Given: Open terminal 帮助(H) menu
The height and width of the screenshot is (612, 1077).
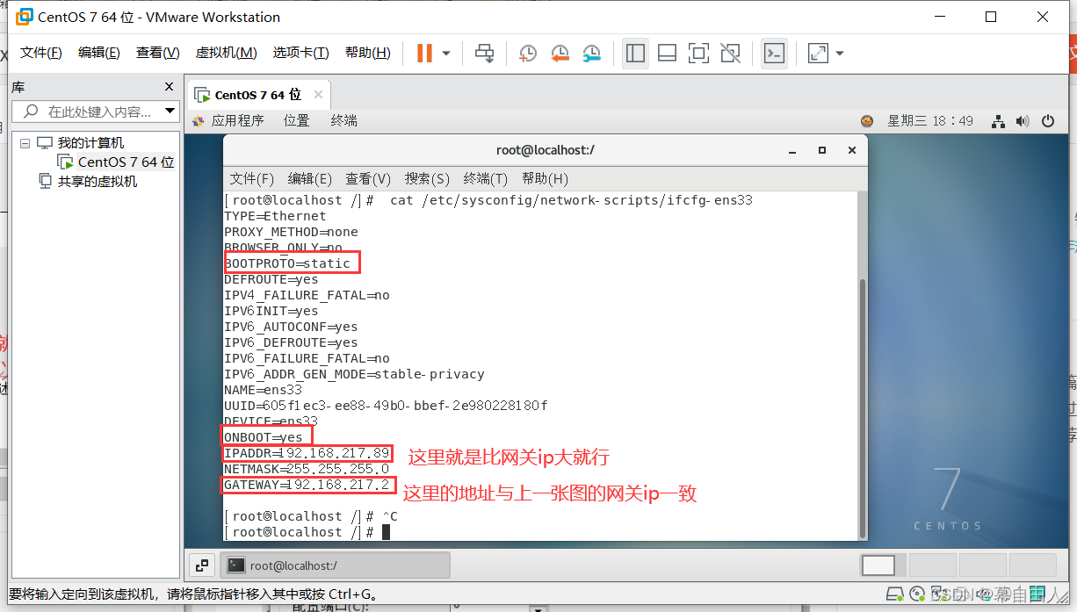Looking at the screenshot, I should 545,178.
